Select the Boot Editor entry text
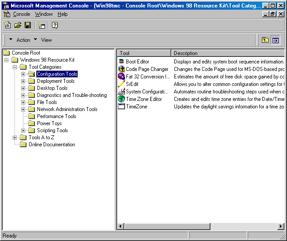This screenshot has width=287, height=241. tap(137, 62)
